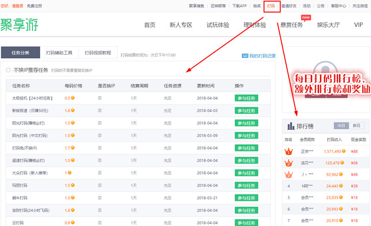Image resolution: width=371 pixels, height=226 pixels.
Task: Switch ranking to 今日
Action: [x=341, y=126]
